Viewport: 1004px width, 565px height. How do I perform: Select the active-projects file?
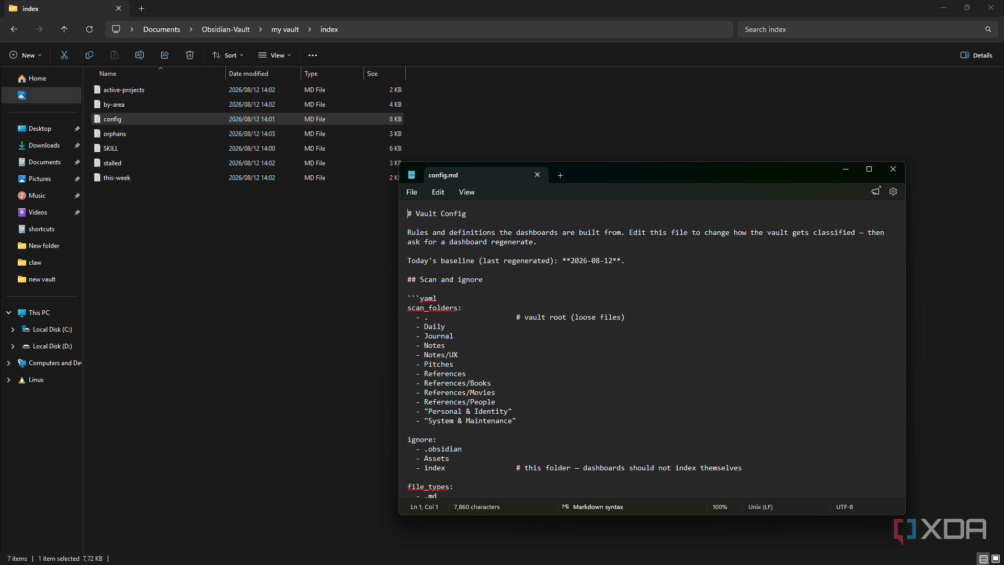pyautogui.click(x=247, y=90)
